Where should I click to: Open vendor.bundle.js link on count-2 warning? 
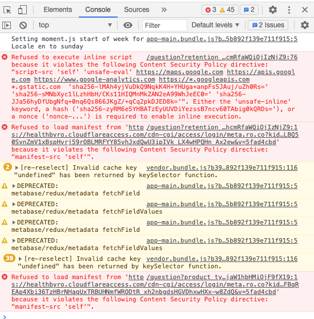click(222, 167)
